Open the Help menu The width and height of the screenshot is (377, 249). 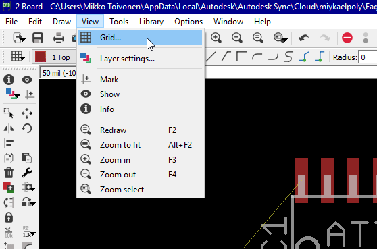262,22
